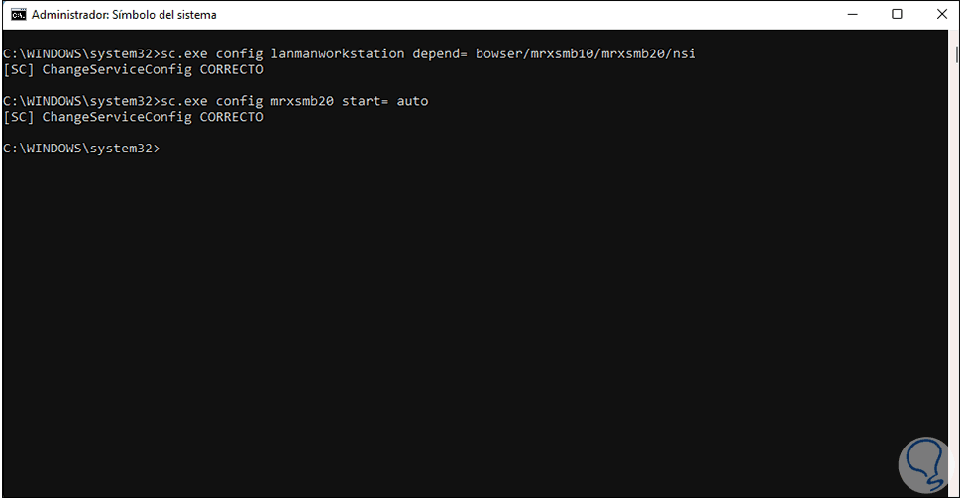
Task: Click the 'config' word in the first command
Action: click(x=241, y=53)
